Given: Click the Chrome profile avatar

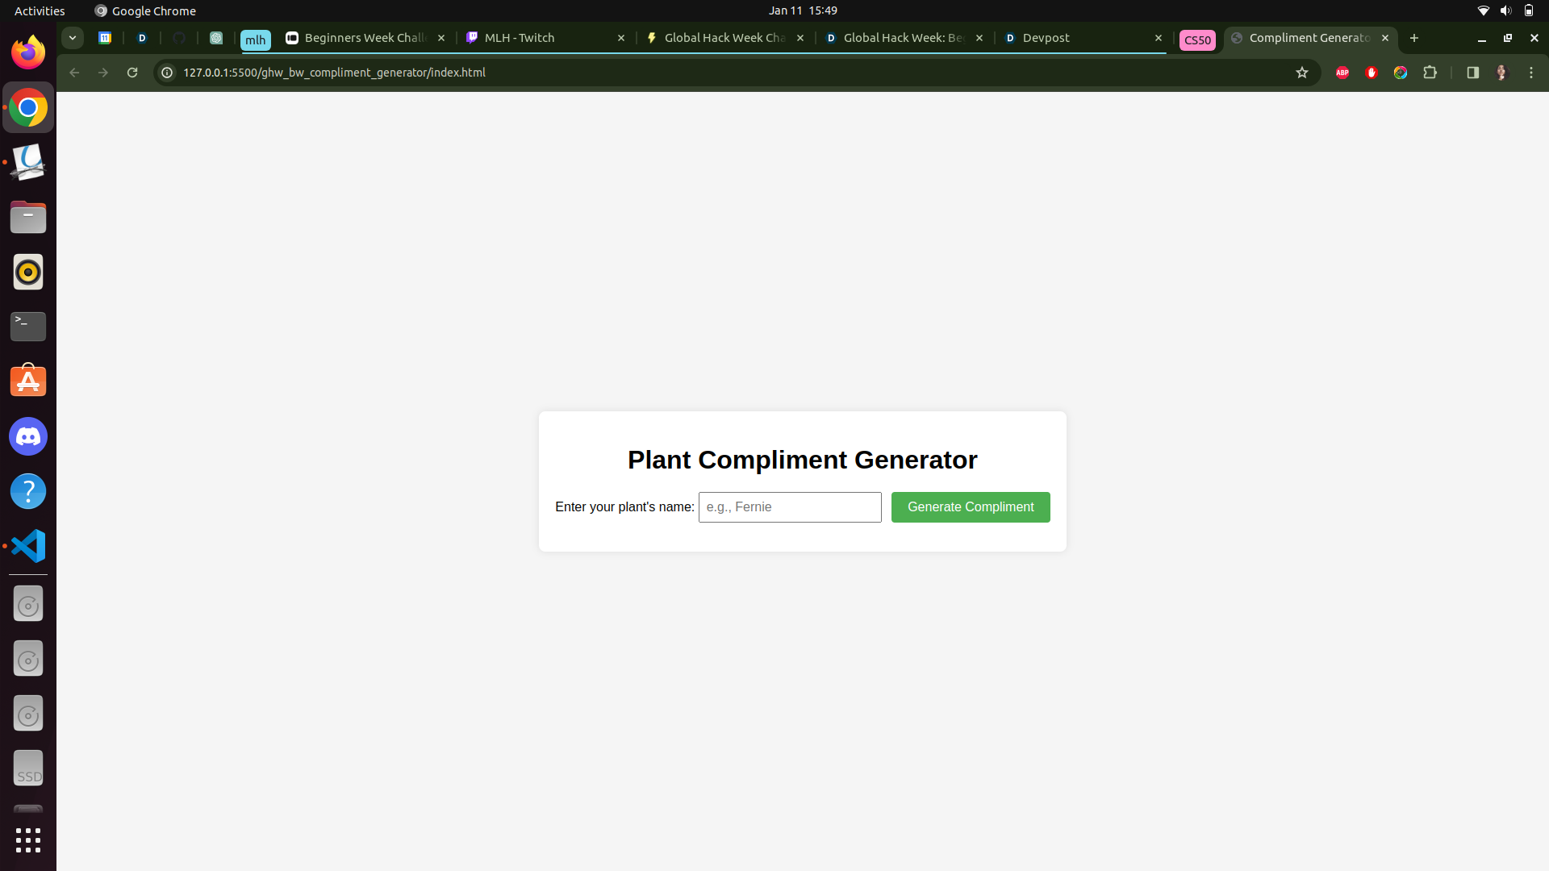Looking at the screenshot, I should 1501,73.
